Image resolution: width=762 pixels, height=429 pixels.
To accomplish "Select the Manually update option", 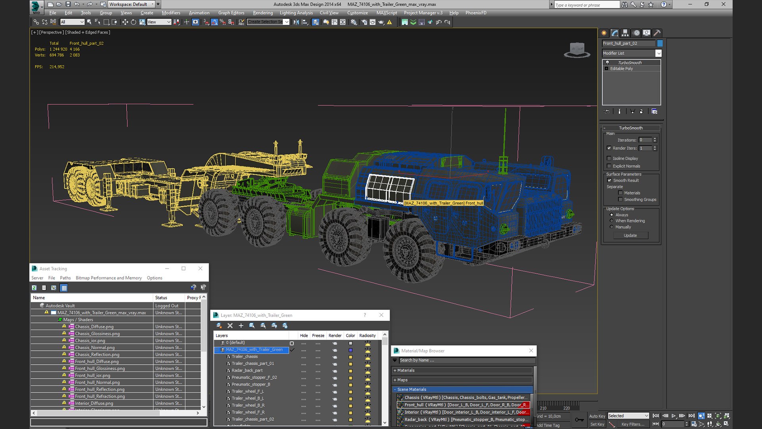I will (x=612, y=227).
